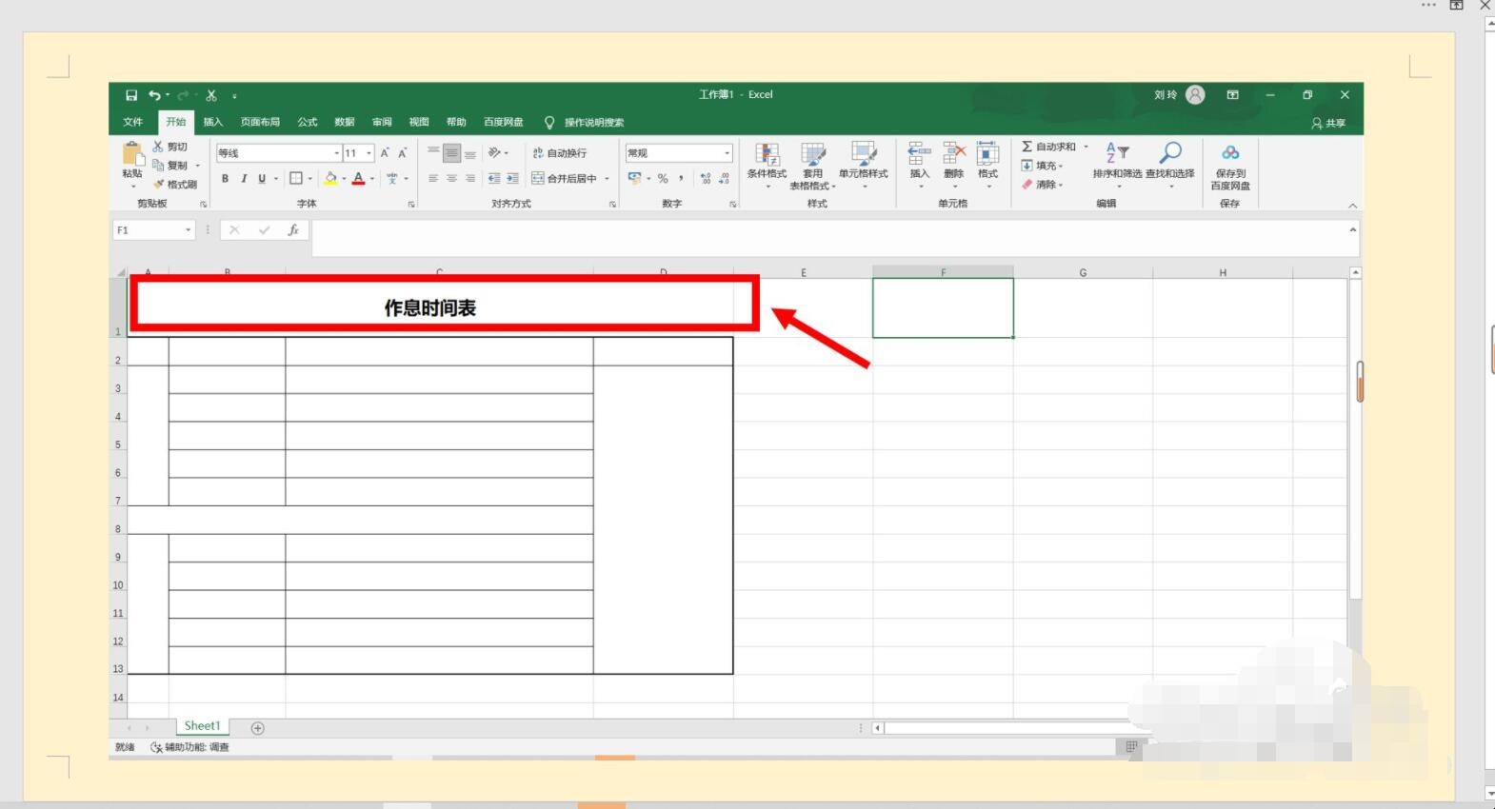Expand the borders dropdown arrow

point(309,179)
